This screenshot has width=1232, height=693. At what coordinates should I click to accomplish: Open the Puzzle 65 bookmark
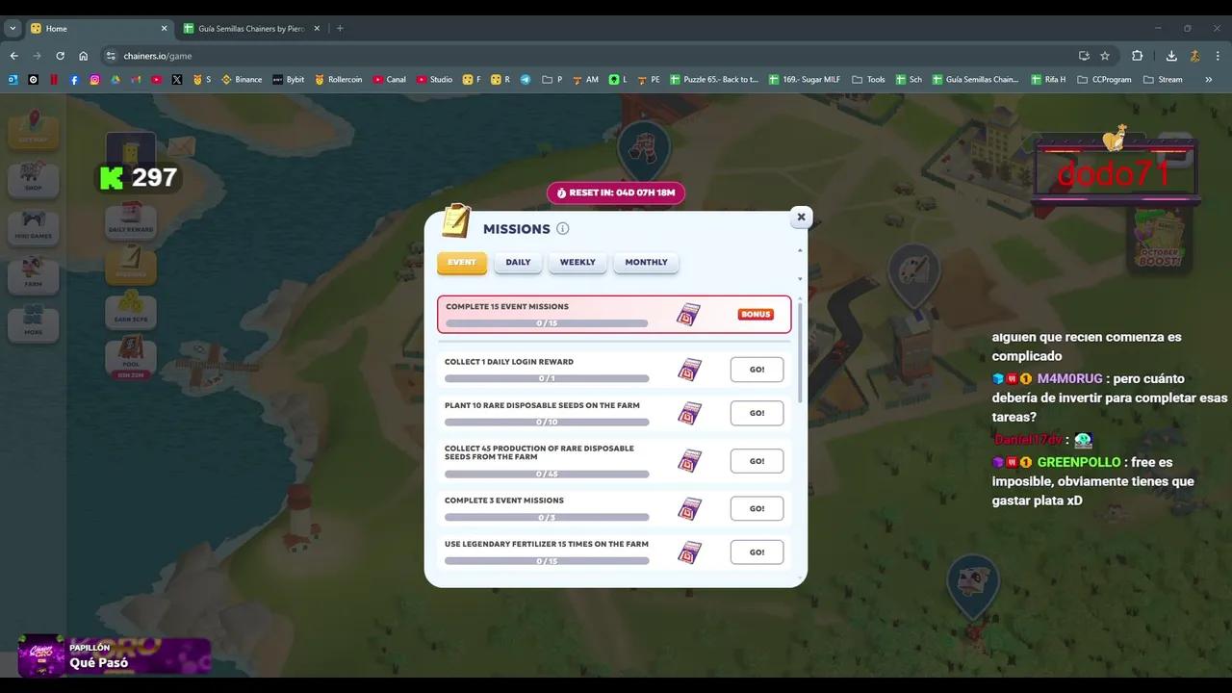(714, 80)
